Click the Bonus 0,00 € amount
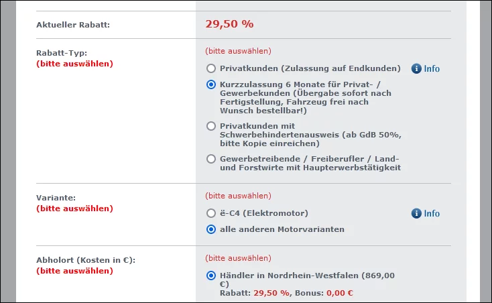This screenshot has height=303, width=492. click(x=341, y=293)
